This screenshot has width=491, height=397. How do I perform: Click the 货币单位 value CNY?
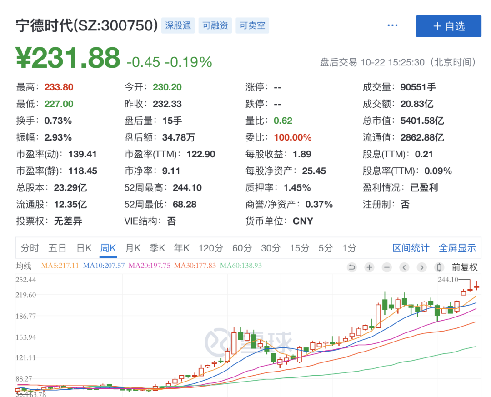click(303, 221)
